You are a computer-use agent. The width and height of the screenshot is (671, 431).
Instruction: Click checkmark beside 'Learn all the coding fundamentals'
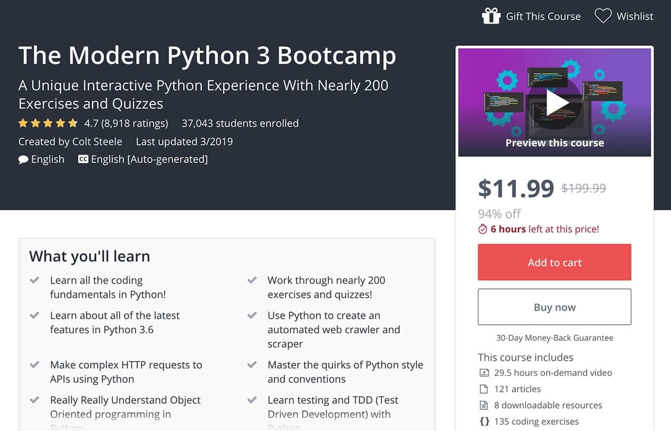click(34, 281)
